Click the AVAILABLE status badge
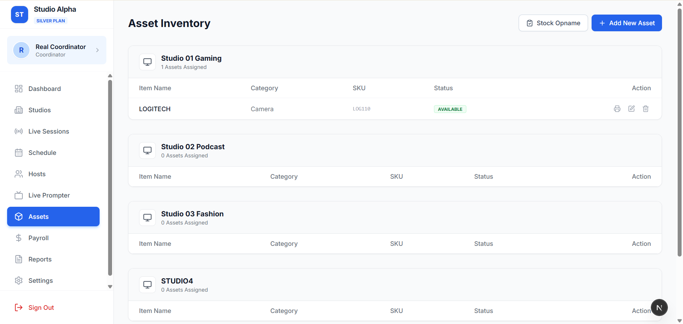 450,109
